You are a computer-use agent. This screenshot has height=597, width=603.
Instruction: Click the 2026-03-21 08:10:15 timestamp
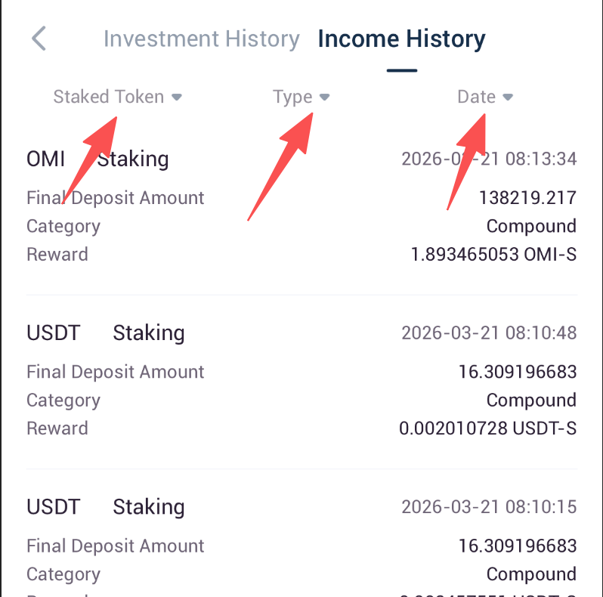click(489, 506)
